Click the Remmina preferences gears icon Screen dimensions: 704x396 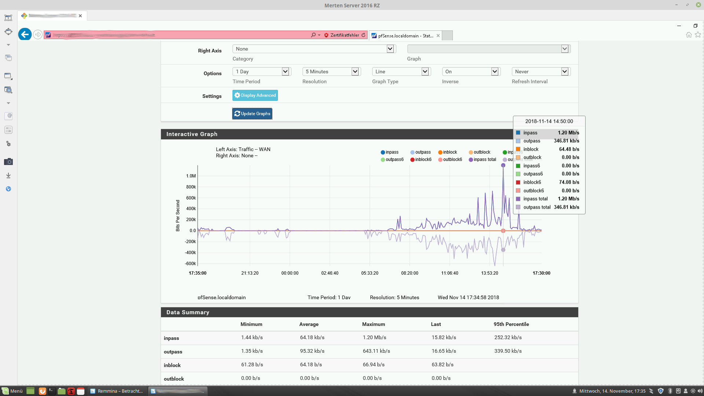click(x=8, y=144)
